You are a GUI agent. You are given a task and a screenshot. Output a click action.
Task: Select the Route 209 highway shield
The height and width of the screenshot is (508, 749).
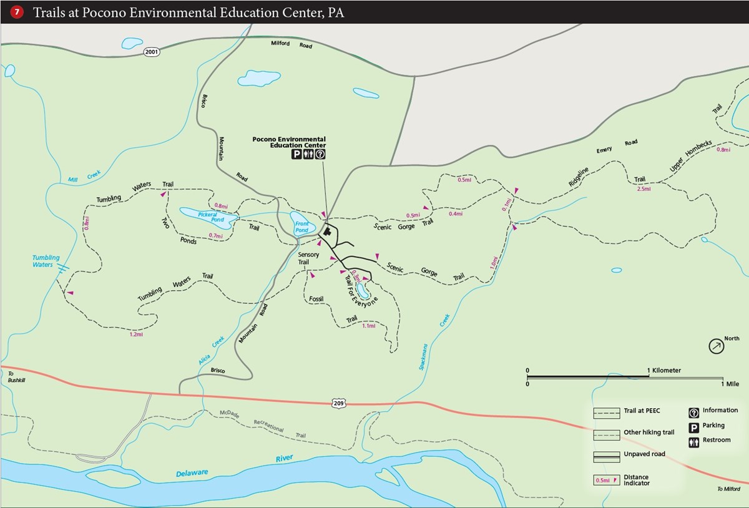tap(338, 403)
